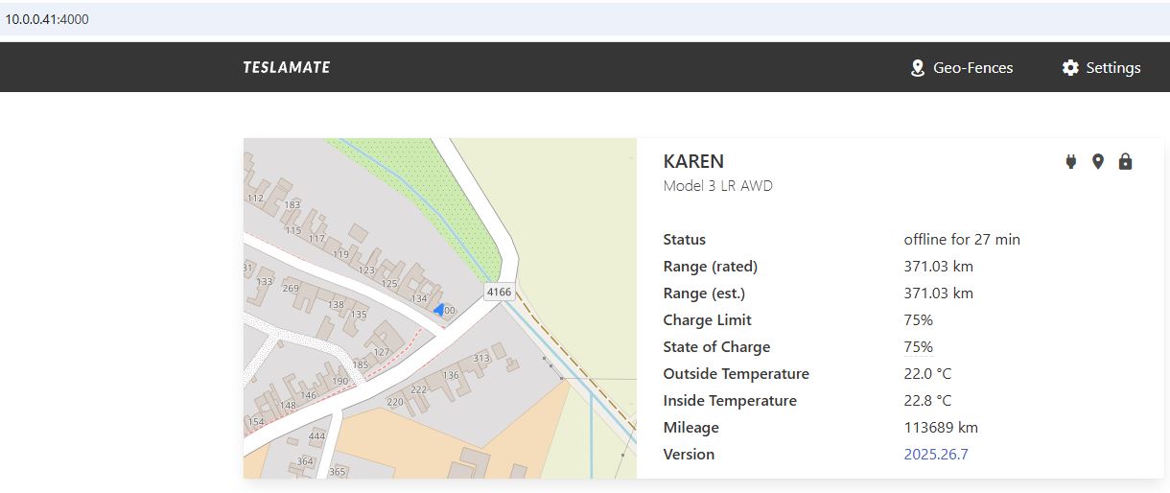1170x493 pixels.
Task: Click the plugged-in charger icon
Action: pos(1071,162)
